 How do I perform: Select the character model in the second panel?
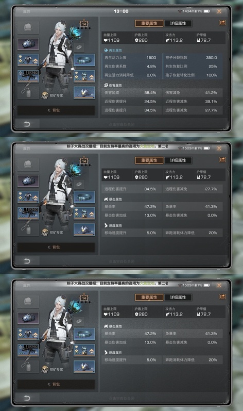point(59,195)
